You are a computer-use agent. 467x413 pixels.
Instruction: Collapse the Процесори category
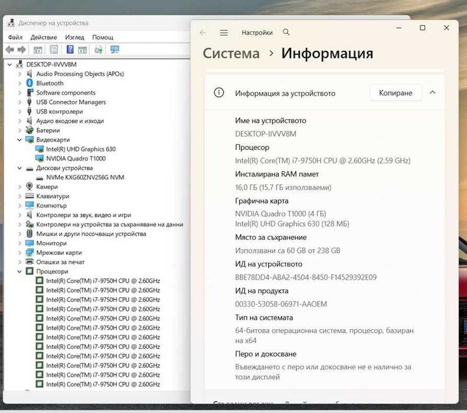[19, 271]
